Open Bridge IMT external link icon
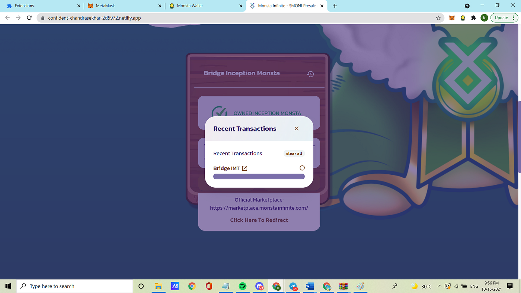 [244, 168]
